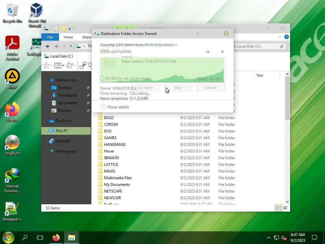Go back using Explorer's back arrow

coord(48,46)
